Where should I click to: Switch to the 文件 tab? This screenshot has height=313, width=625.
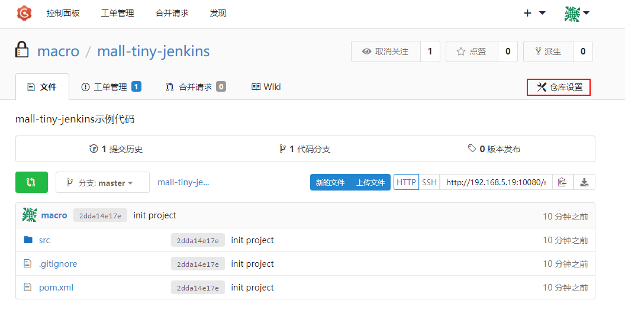point(42,86)
